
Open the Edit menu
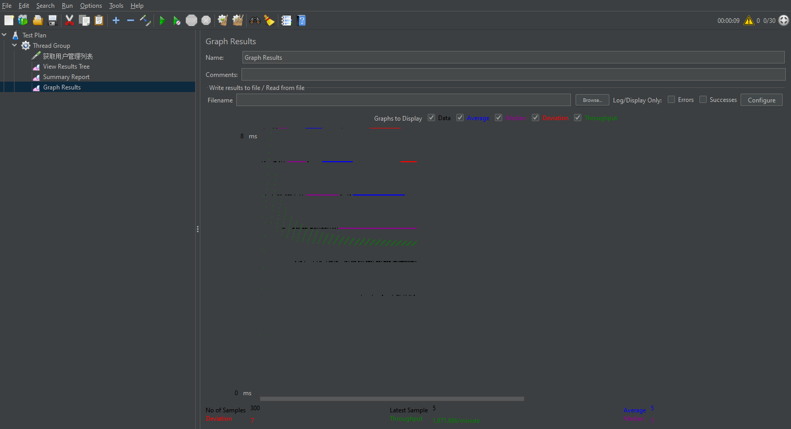(x=24, y=6)
